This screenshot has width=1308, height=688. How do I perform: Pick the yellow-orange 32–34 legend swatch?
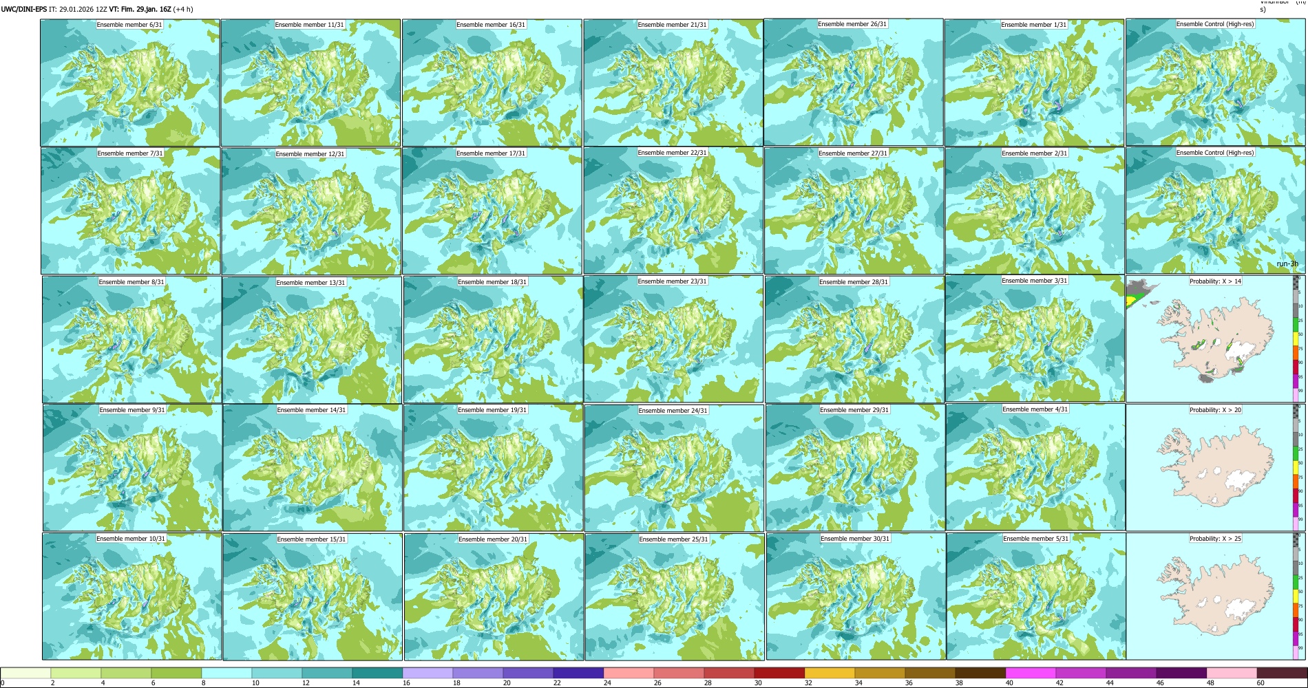830,673
